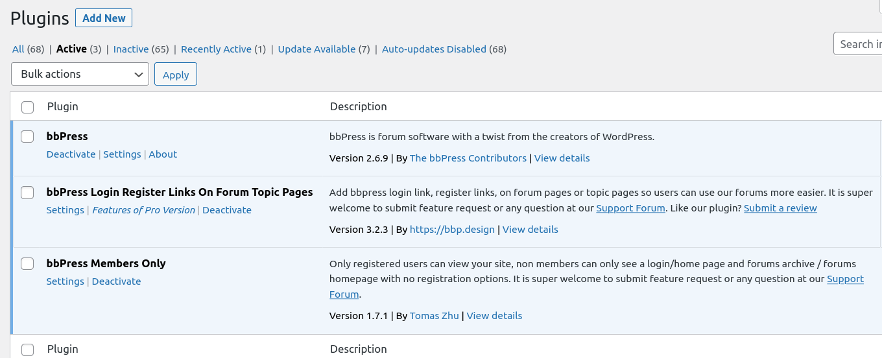The height and width of the screenshot is (358, 882).
Task: Open the https://bbp.design author link
Action: [x=452, y=230]
